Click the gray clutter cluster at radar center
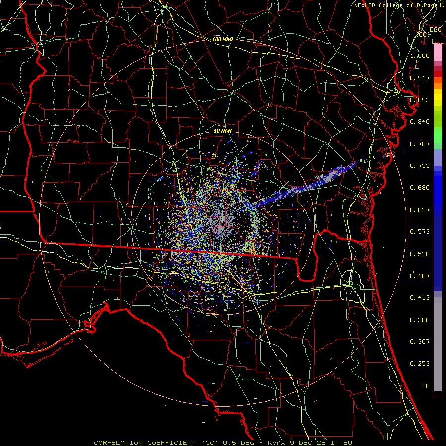 [223, 223]
